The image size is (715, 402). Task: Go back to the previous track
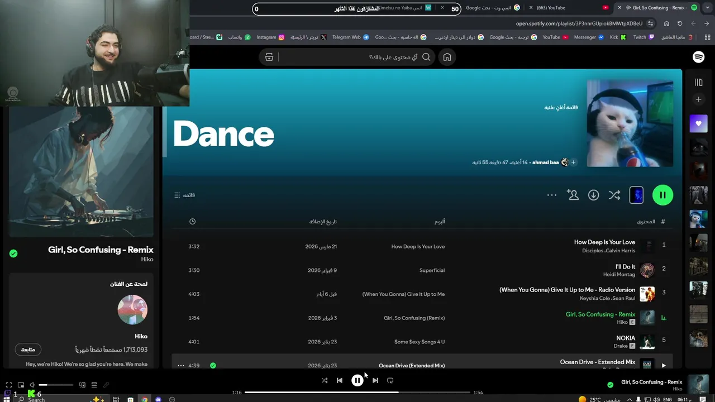(x=340, y=380)
